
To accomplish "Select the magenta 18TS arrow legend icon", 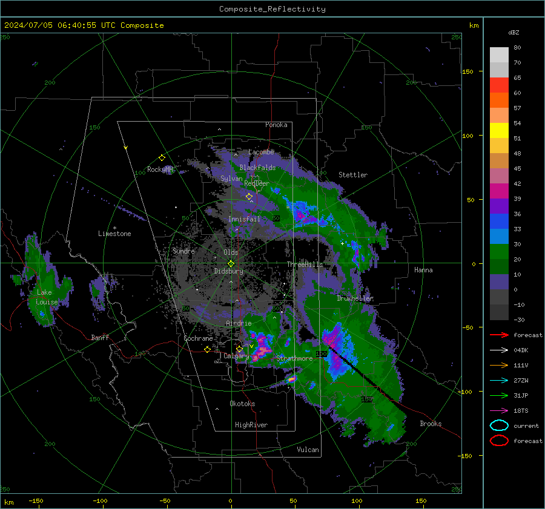I will (x=499, y=411).
